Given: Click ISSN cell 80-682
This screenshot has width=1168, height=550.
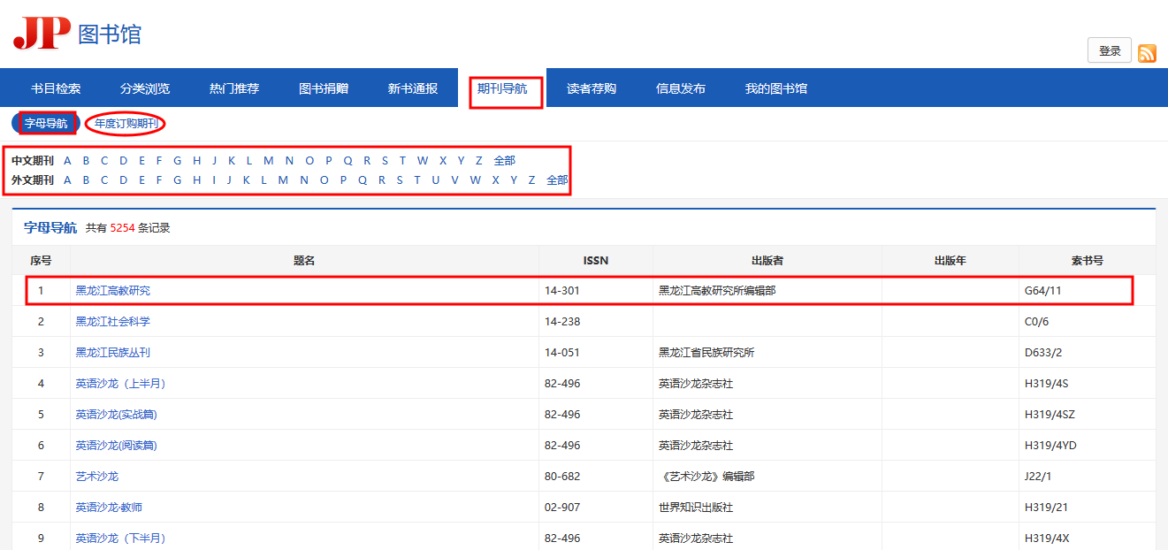Looking at the screenshot, I should [562, 477].
